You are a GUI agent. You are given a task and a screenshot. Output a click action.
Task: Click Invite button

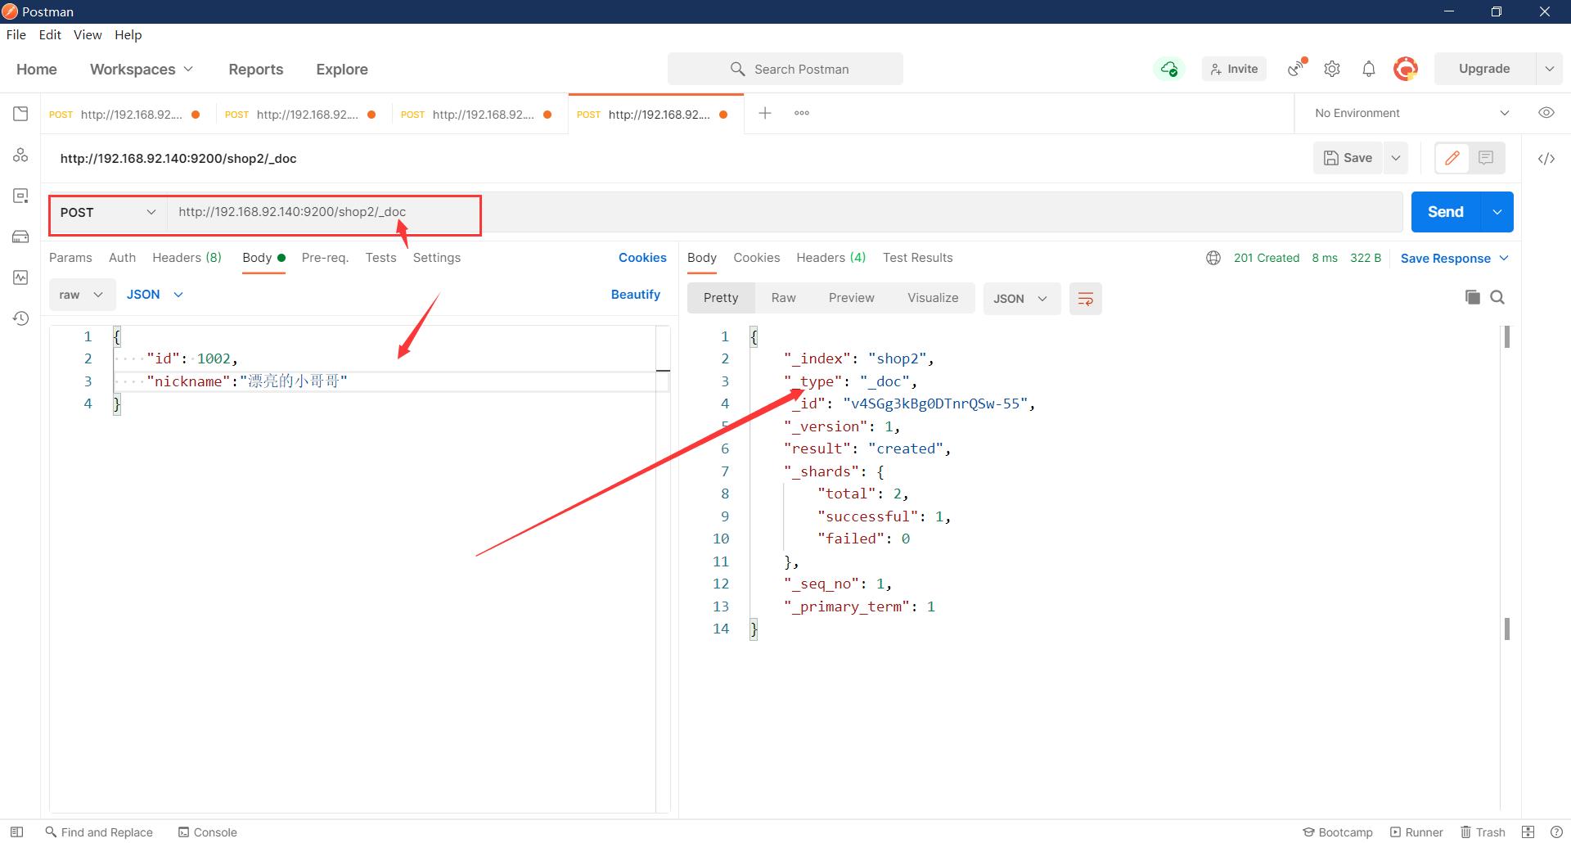[x=1234, y=69]
